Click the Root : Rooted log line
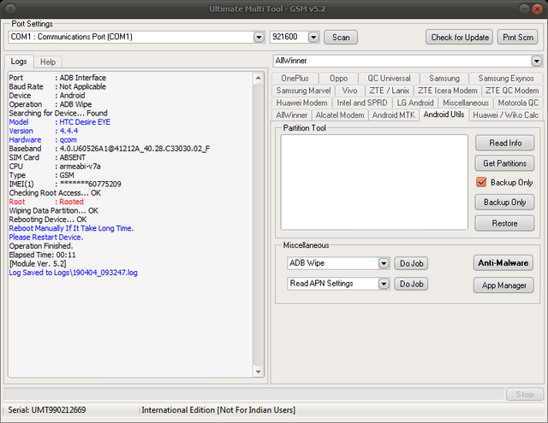 [x=46, y=202]
